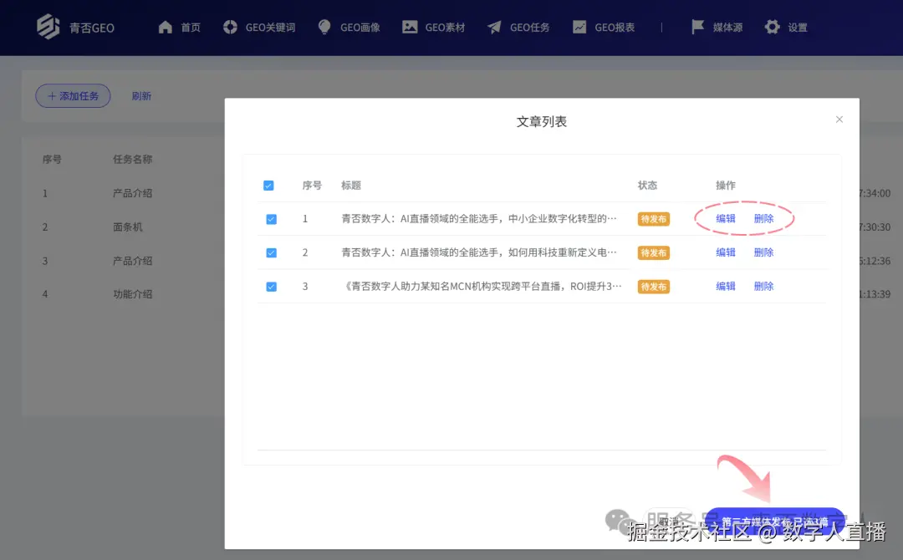This screenshot has height=560, width=903.
Task: Click the 待发布 badge in row 2
Action: pos(654,252)
